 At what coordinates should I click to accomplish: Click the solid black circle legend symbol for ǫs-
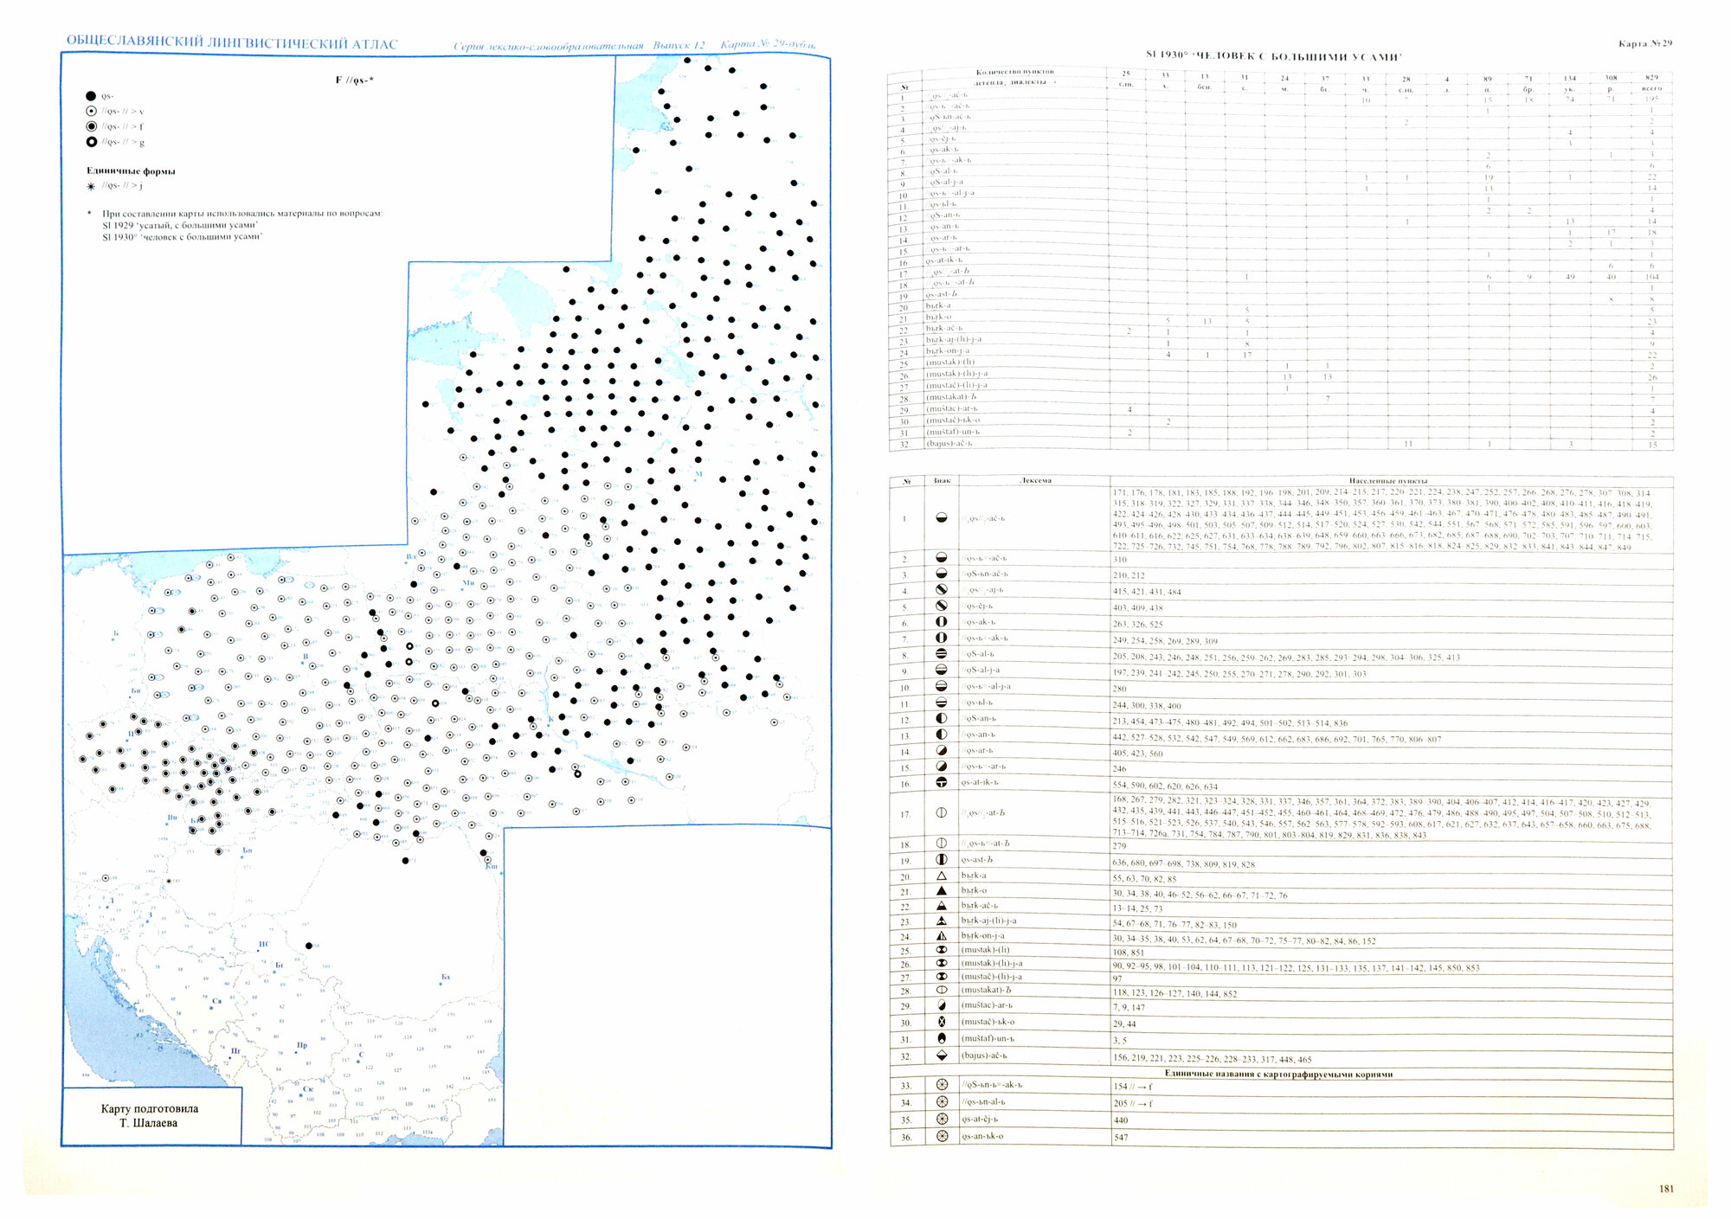[91, 96]
